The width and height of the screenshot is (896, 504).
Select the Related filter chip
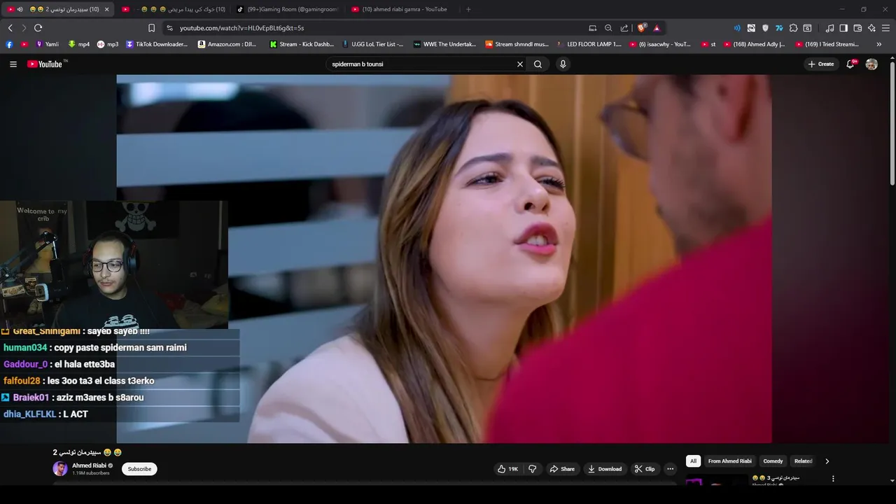[x=803, y=461]
